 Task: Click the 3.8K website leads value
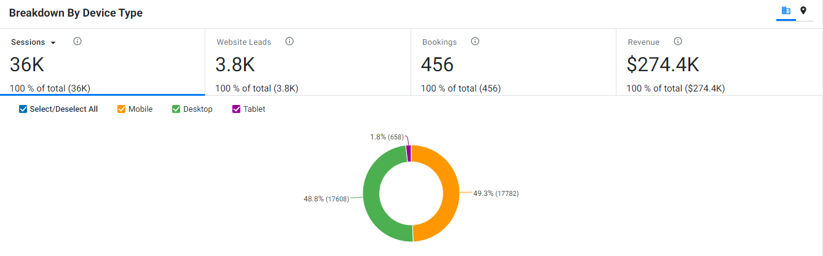pos(235,65)
